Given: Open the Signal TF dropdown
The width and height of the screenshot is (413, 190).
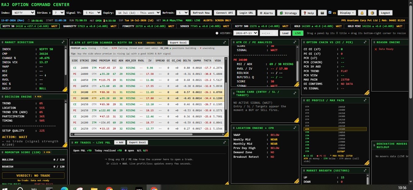Looking at the screenshot, I should tap(92, 13).
